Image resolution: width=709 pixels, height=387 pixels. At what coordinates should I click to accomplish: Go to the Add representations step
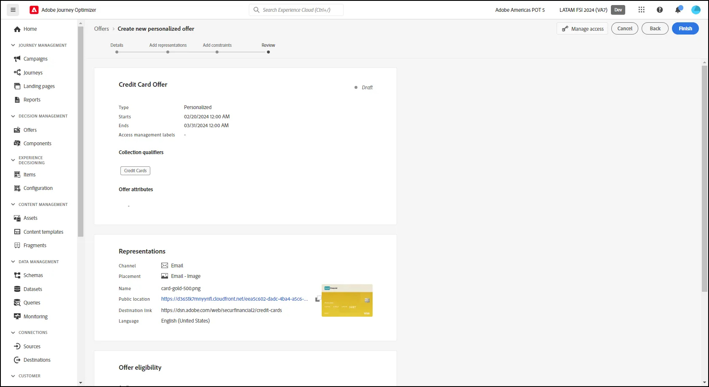(x=168, y=48)
